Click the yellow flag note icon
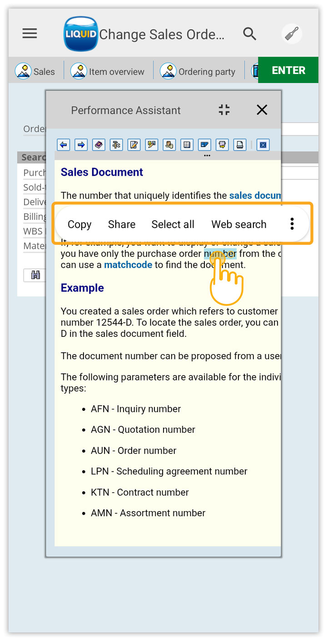327x641 pixels. (152, 145)
